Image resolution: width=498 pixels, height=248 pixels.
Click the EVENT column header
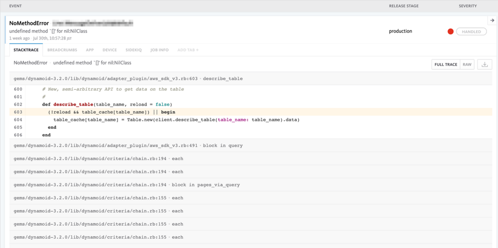click(15, 6)
